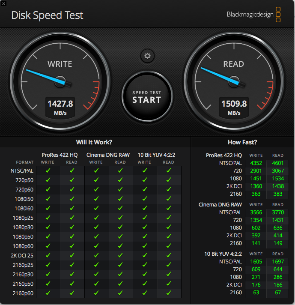Screen dimensions: 295x305
Task: Click the 10 Bit YUV write checkmark for 720p50
Action: click(144, 180)
